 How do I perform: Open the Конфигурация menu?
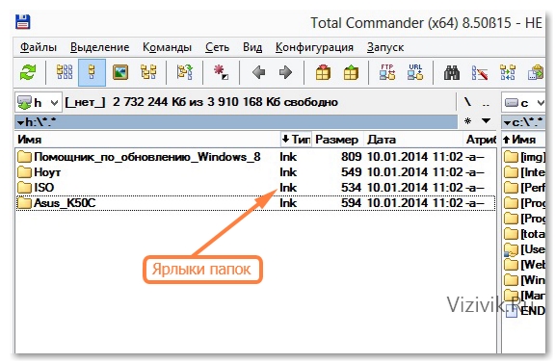click(x=314, y=47)
